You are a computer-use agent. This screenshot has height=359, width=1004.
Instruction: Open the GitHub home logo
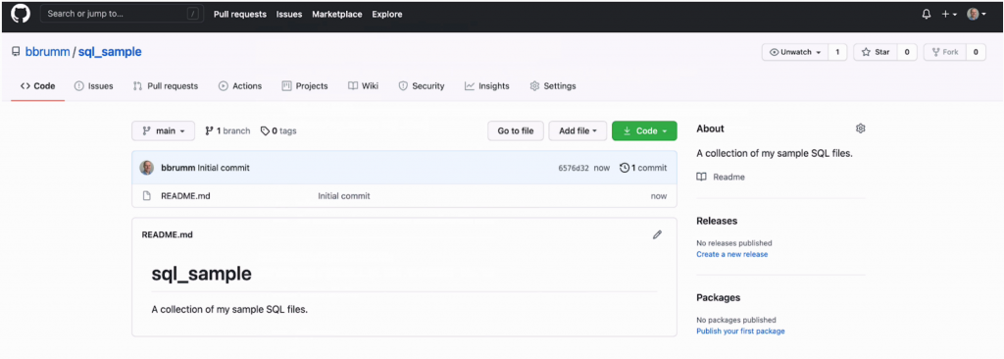click(21, 14)
